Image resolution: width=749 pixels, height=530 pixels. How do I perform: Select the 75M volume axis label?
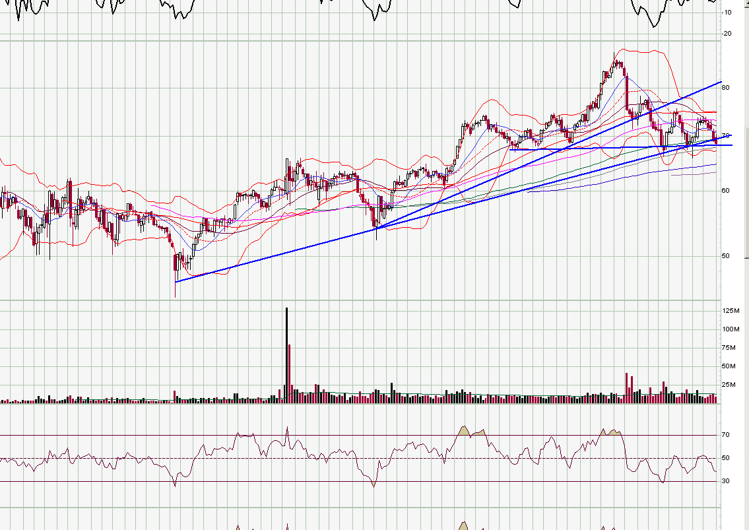[729, 348]
